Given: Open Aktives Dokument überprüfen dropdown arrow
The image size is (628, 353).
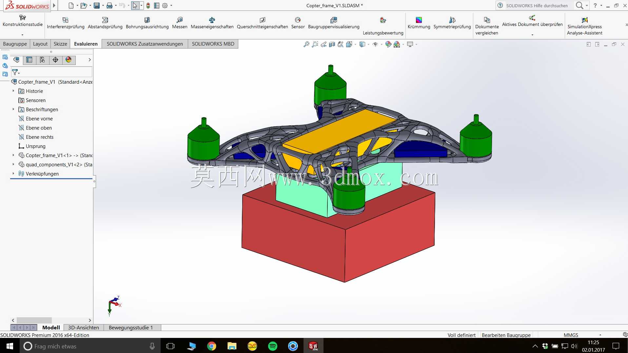Looking at the screenshot, I should click(532, 34).
